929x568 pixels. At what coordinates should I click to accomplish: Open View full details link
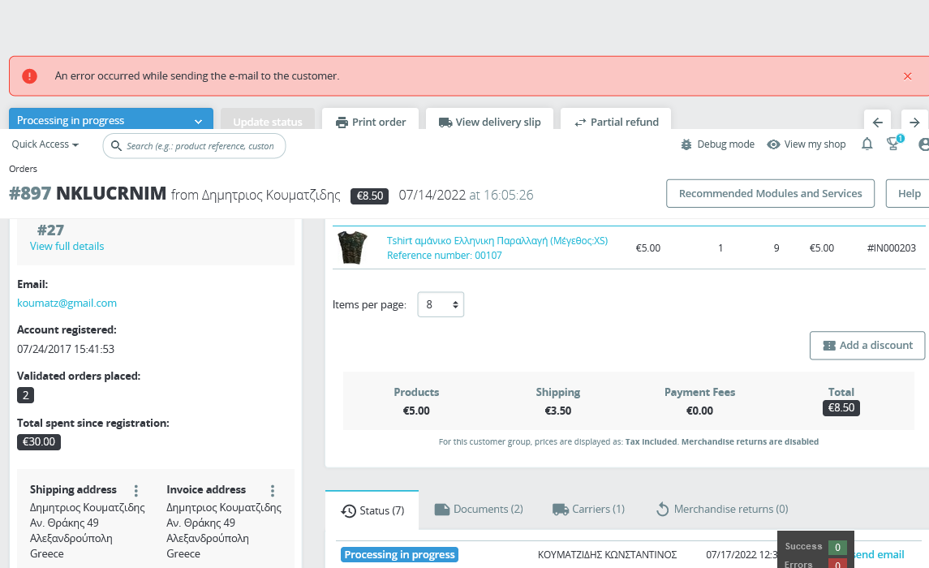tap(67, 247)
